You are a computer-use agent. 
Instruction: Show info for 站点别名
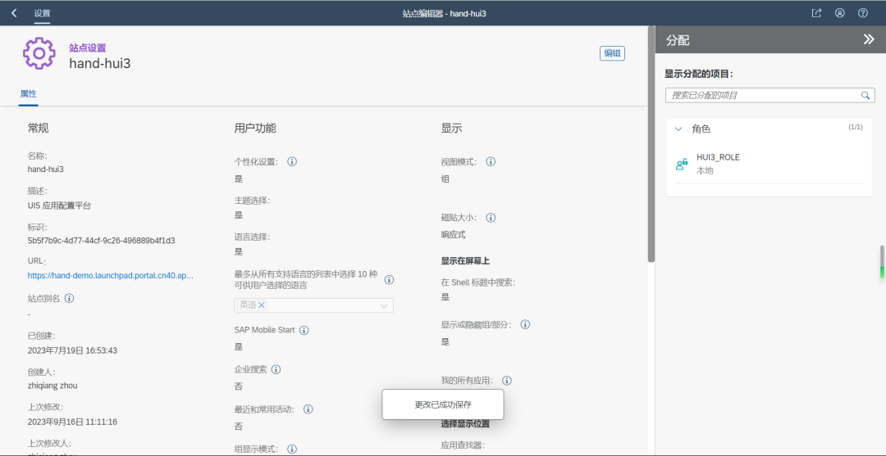[70, 298]
